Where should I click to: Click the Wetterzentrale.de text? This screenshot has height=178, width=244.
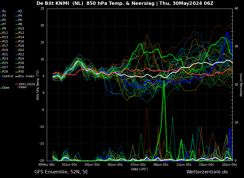pyautogui.click(x=207, y=172)
